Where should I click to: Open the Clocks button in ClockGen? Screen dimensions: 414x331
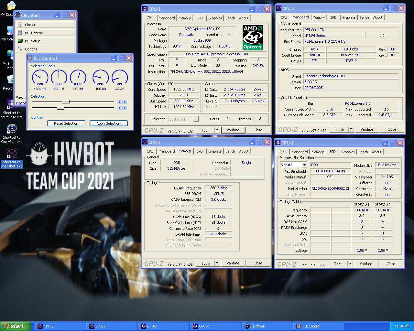coord(45,25)
